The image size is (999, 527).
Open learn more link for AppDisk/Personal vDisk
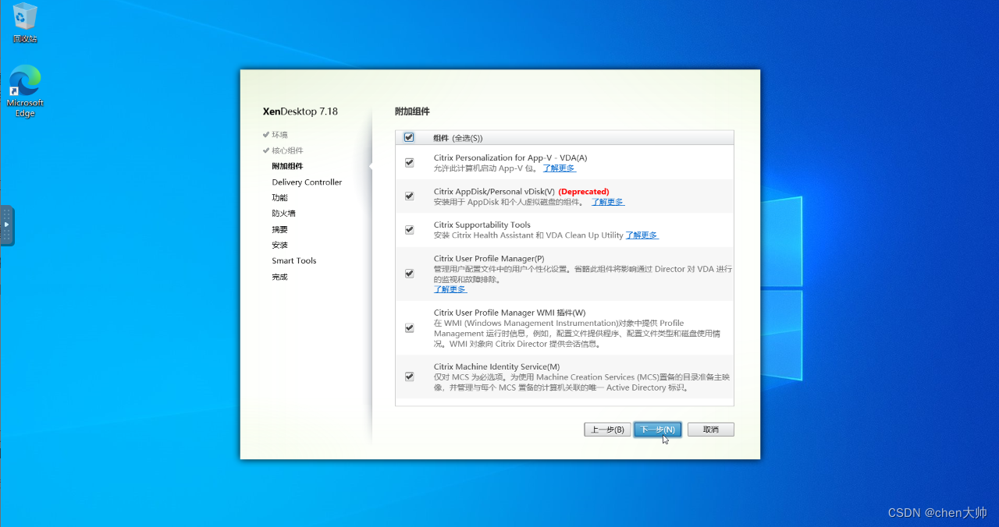coord(607,201)
